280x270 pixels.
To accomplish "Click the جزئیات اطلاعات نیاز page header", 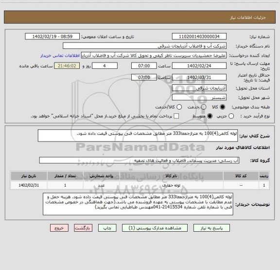I will (x=248, y=17).
